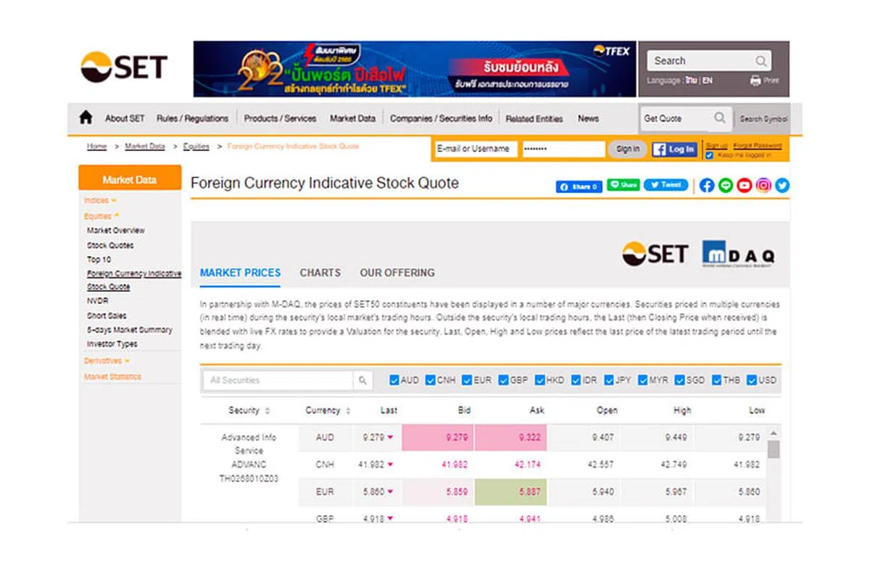This screenshot has height=575, width=870.
Task: Open the Facebook social icon
Action: click(707, 186)
